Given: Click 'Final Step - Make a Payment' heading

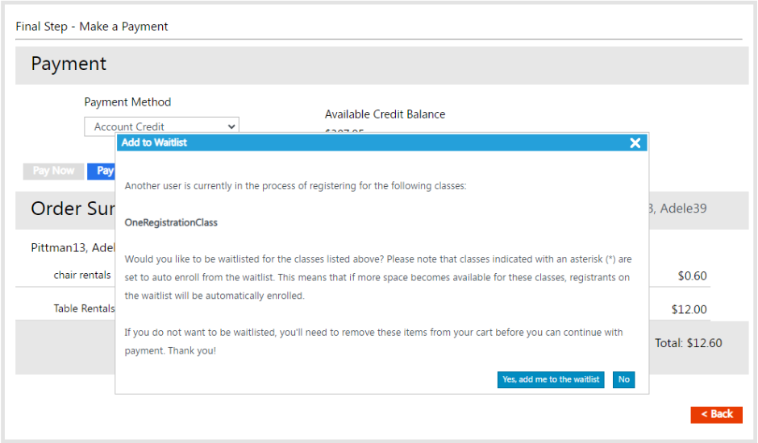Looking at the screenshot, I should (92, 27).
